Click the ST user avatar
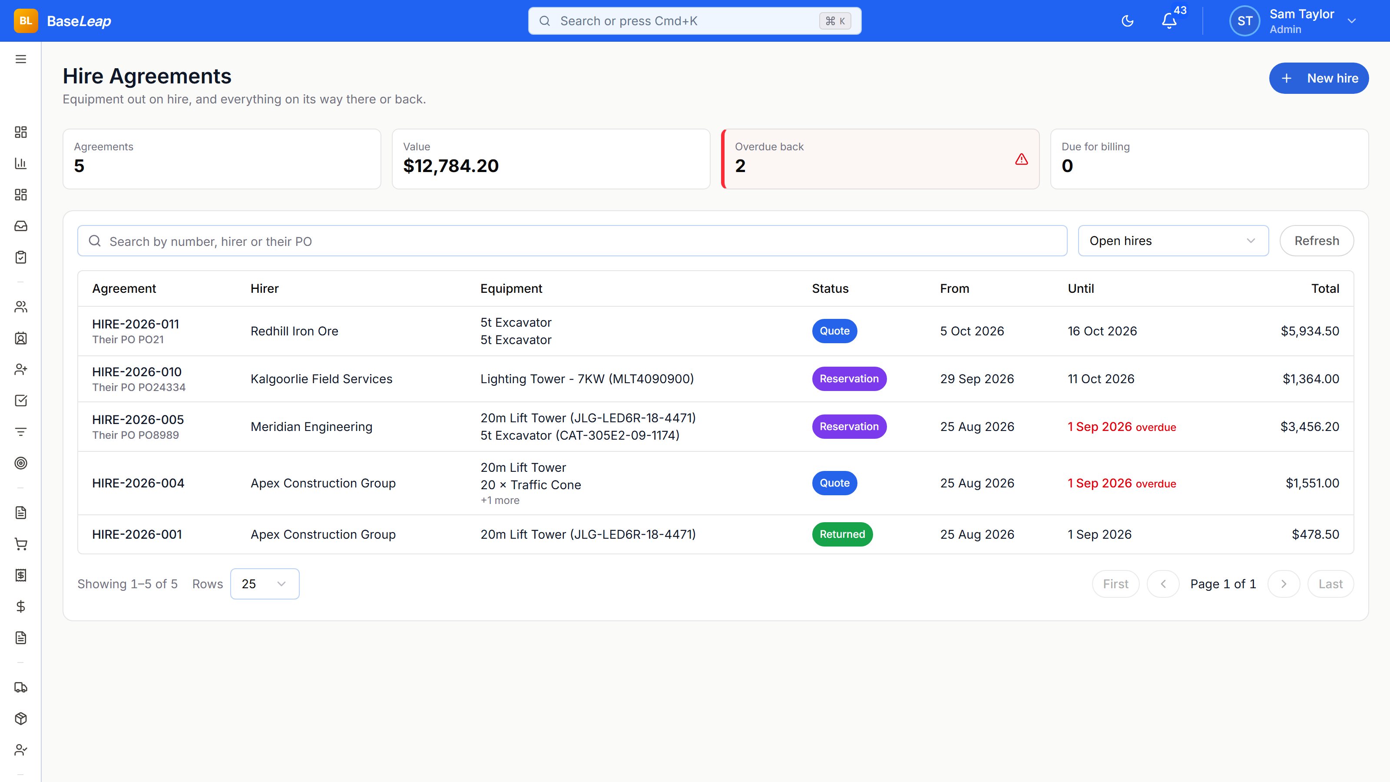The image size is (1390, 782). coord(1244,21)
